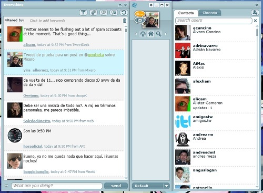Select the Contacts tab

point(186,13)
